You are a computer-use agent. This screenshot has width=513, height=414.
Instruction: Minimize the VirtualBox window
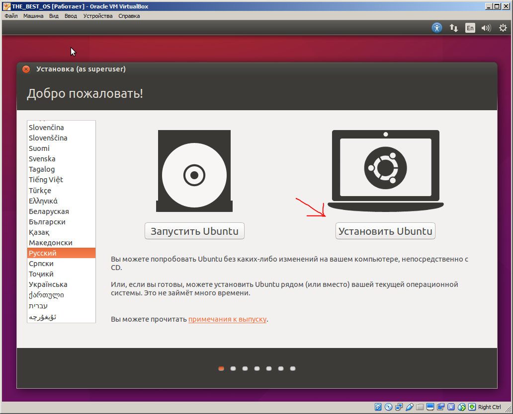(x=489, y=6)
